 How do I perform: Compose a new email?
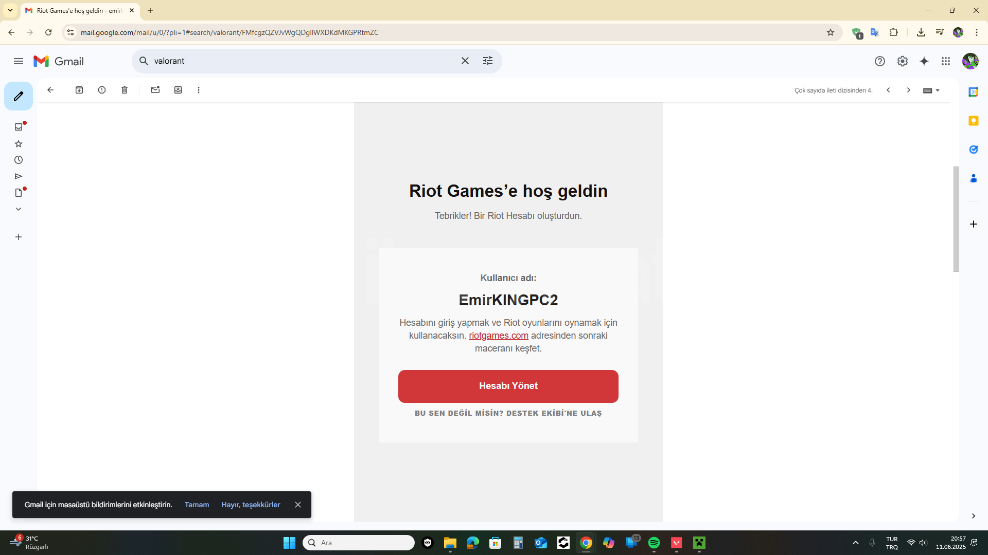tap(19, 96)
